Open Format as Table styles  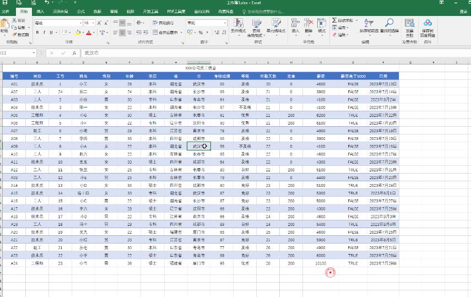pyautogui.click(x=256, y=27)
